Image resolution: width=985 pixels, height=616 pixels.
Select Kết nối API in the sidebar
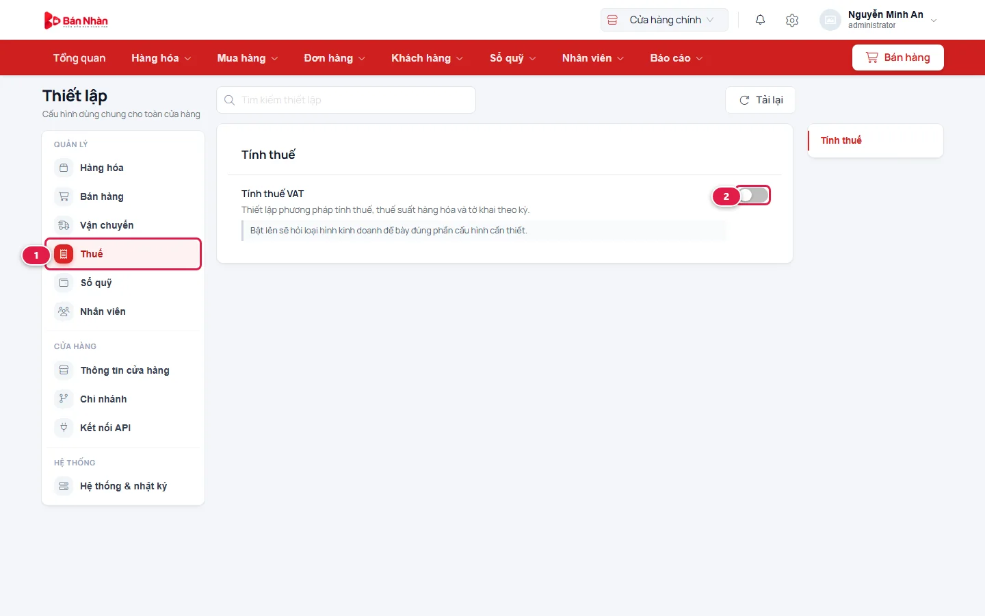point(123,428)
